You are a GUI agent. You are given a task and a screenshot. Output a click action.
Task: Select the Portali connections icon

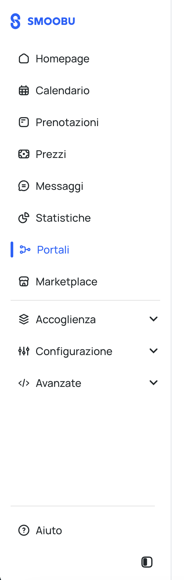click(25, 250)
